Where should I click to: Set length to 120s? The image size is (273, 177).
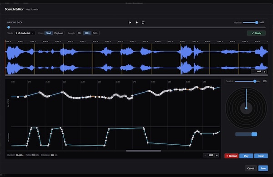pos(87,33)
